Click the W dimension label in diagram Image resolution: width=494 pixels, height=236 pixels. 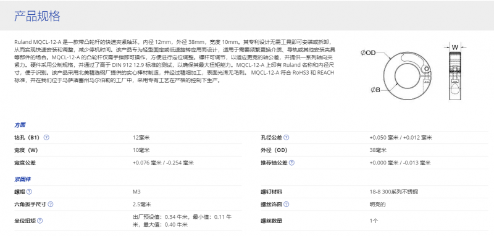pos(455,48)
